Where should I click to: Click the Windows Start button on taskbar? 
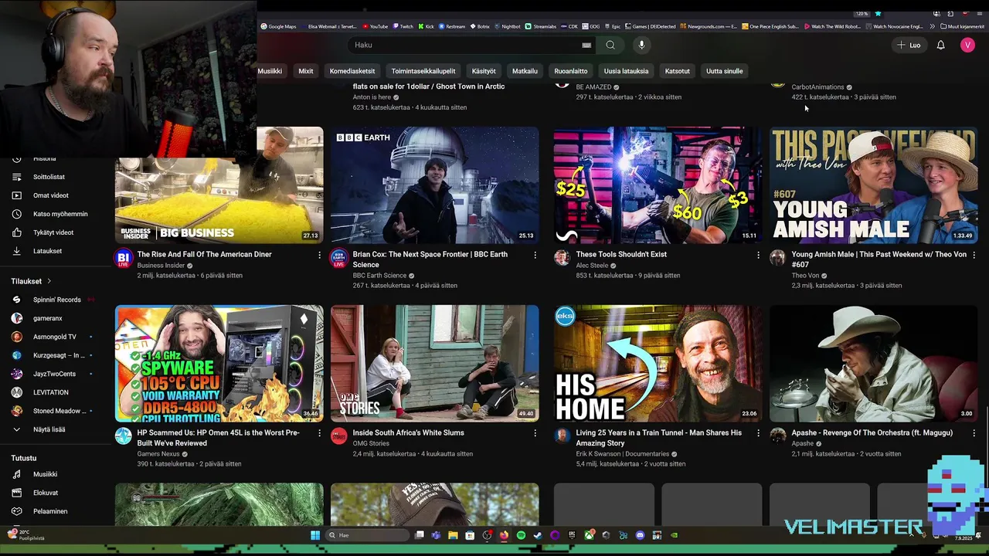pos(315,535)
